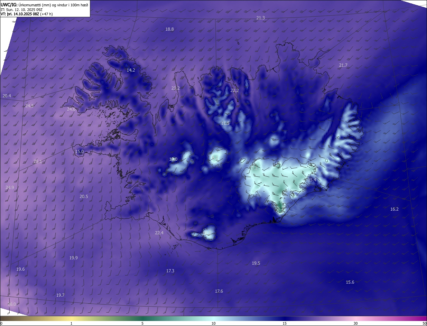Click the wind value 19.5

pos(256,263)
